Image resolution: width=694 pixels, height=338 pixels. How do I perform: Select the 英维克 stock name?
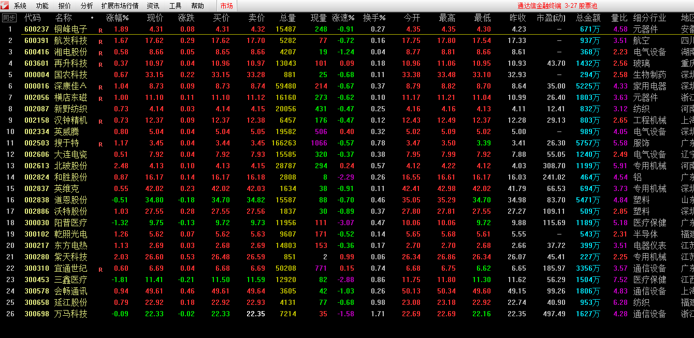pyautogui.click(x=67, y=188)
